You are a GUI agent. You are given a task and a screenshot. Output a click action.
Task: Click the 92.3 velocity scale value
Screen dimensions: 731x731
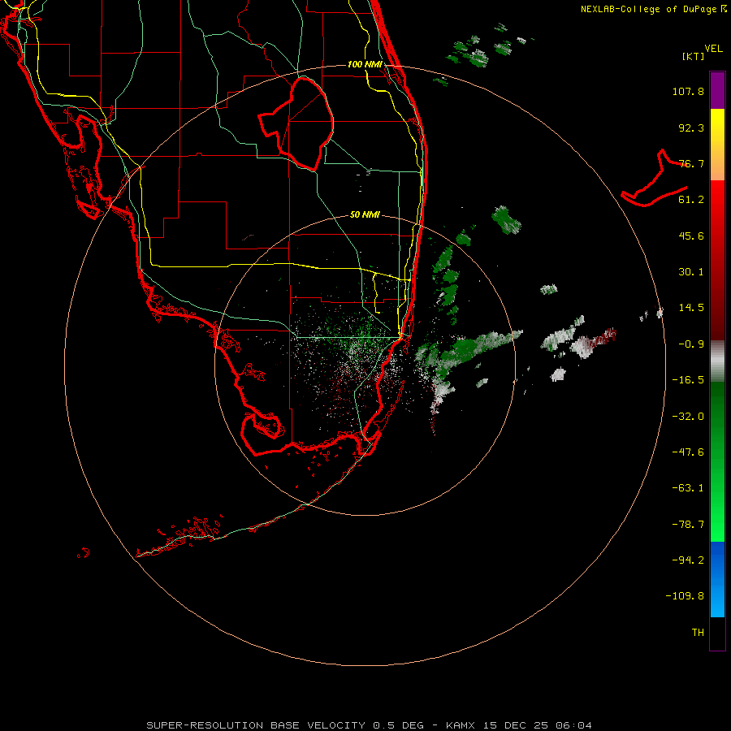691,128
